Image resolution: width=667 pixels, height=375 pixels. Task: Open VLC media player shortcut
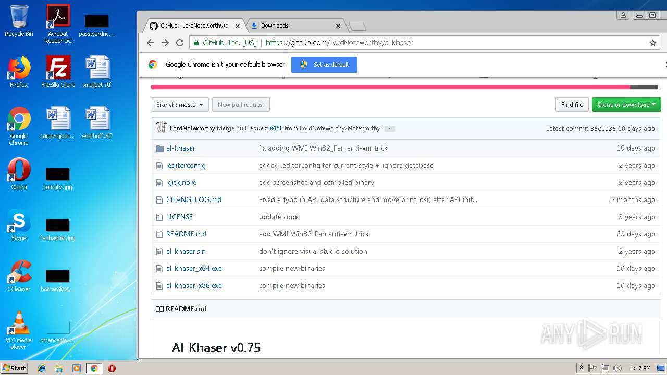[19, 330]
